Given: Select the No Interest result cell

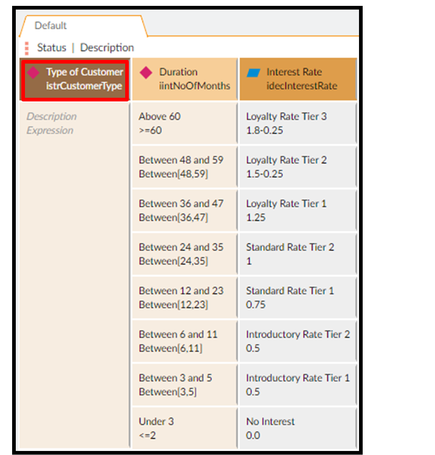Looking at the screenshot, I should point(298,429).
